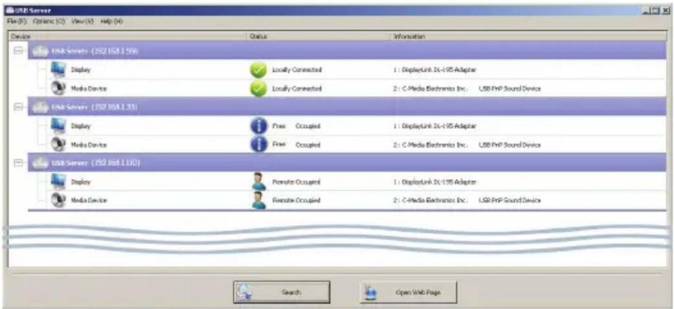The image size is (674, 309).
Task: Select the USB Server (192.168.1.33) header row text
Action: pos(94,107)
